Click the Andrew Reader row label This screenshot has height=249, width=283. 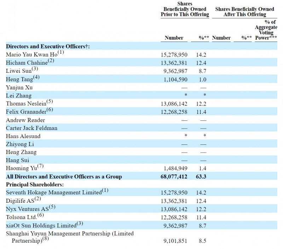click(x=25, y=120)
